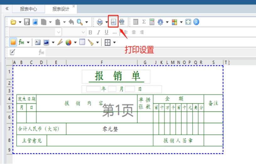
Task: Collapse sidebar with double chevron button
Action: 7,9
